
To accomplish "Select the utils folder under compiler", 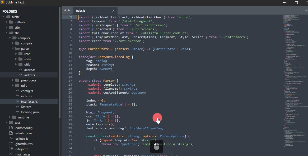I will [x=24, y=86].
